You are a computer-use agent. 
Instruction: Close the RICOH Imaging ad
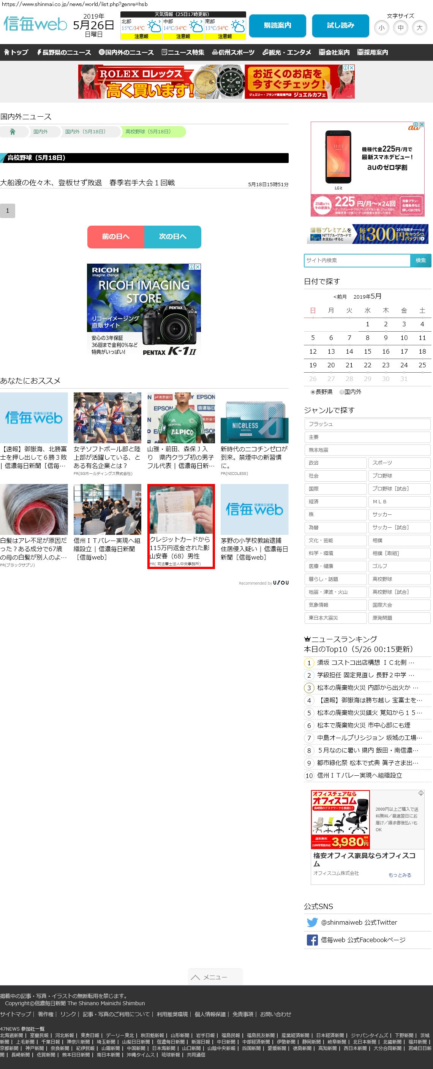point(198,267)
